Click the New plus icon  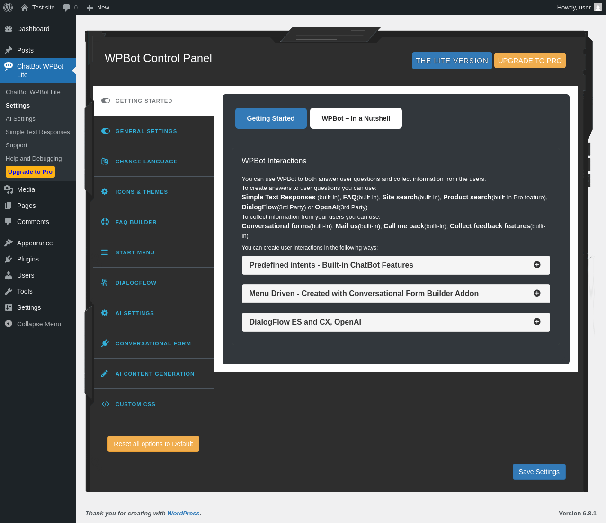[x=89, y=8]
